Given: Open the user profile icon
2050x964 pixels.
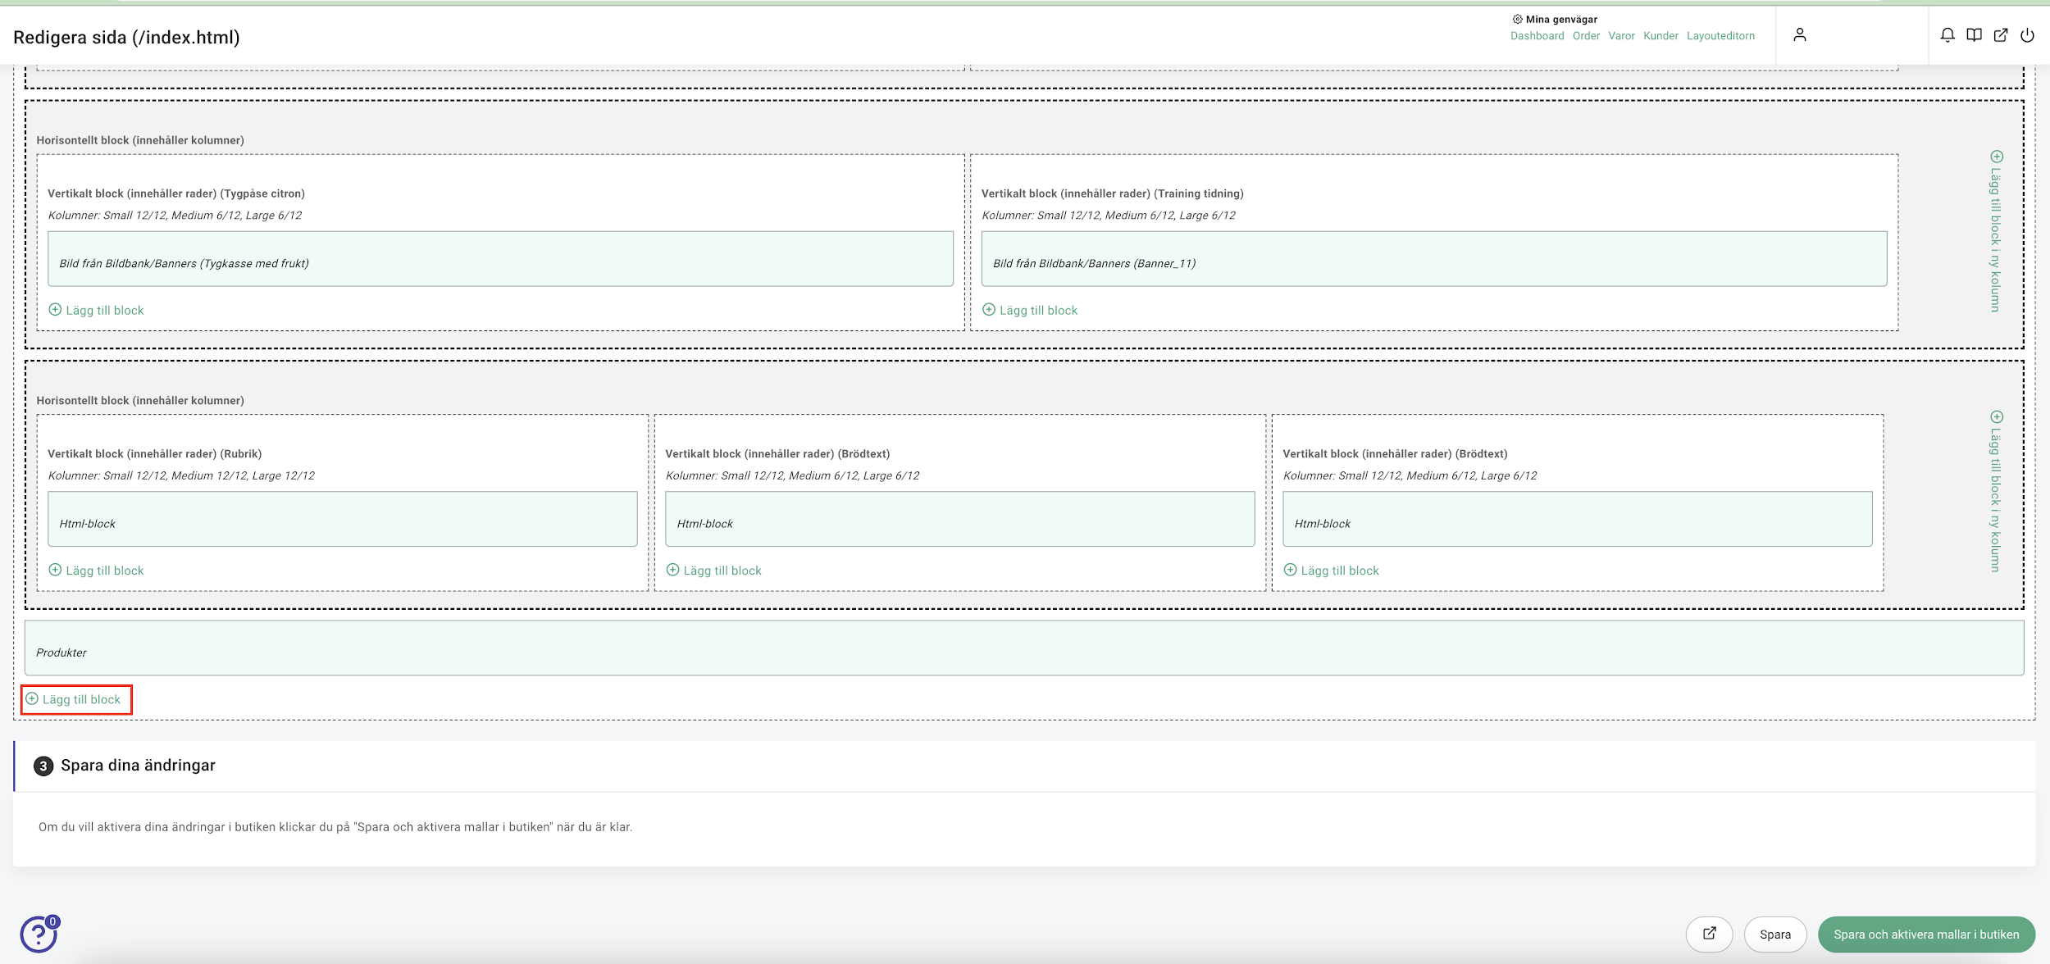Looking at the screenshot, I should pos(1800,34).
